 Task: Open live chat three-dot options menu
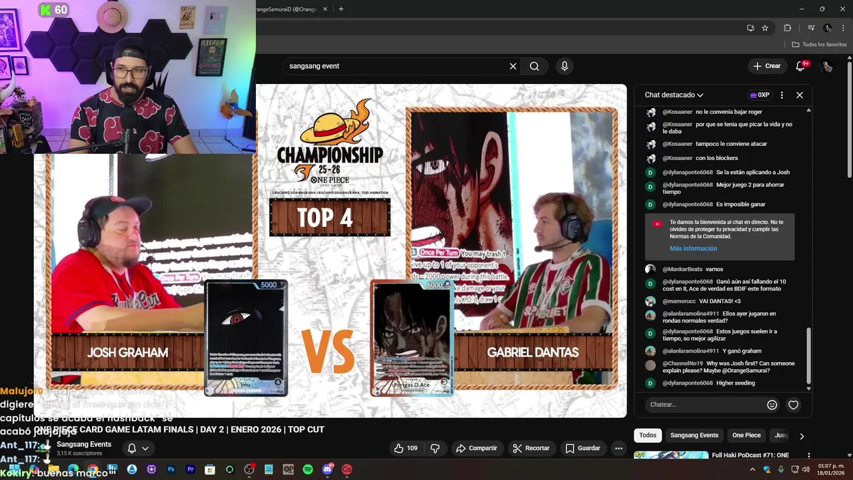click(782, 95)
